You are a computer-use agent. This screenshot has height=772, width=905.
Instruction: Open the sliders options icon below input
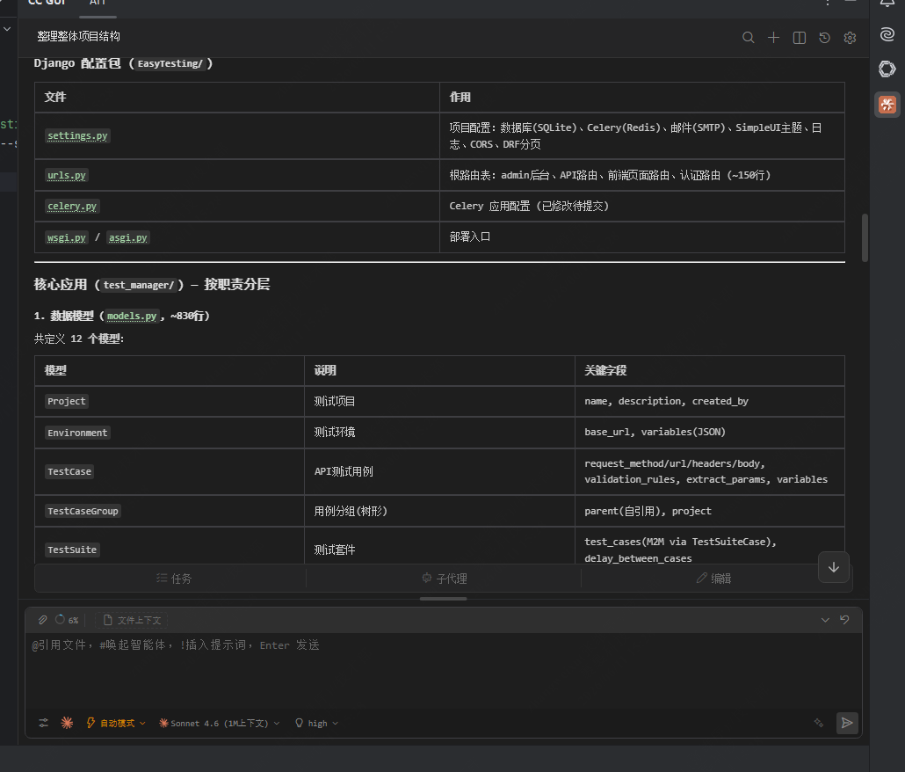click(x=43, y=723)
